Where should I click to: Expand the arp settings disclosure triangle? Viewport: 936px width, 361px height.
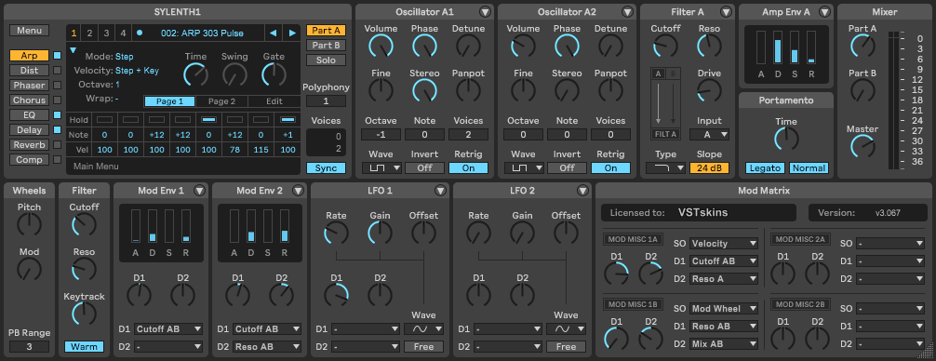[74, 51]
